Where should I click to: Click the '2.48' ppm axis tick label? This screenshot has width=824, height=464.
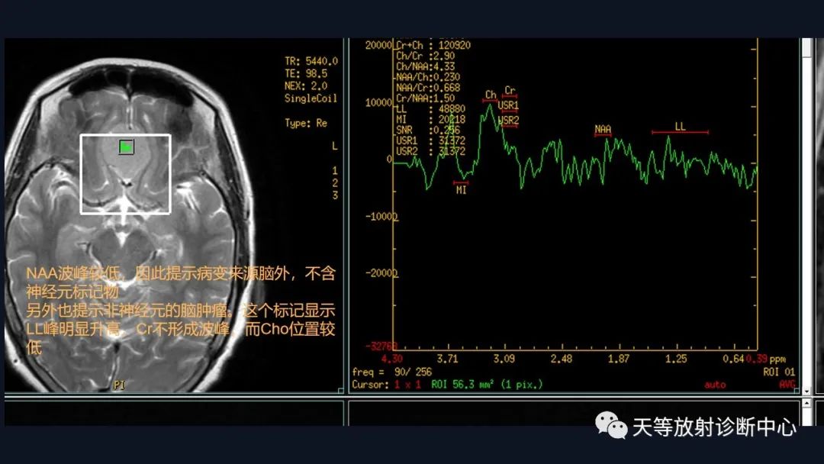562,359
